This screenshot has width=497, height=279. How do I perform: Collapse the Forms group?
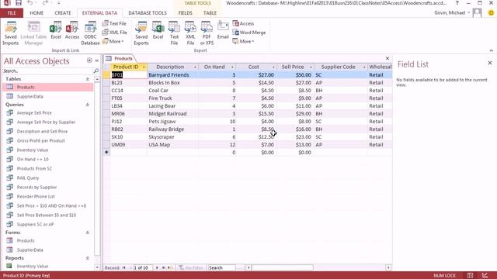point(88,232)
